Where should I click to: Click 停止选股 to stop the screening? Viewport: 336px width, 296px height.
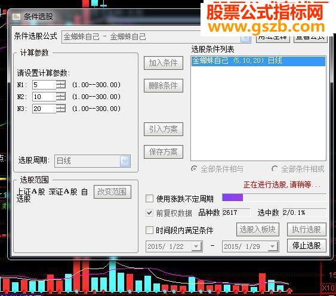pos(306,245)
